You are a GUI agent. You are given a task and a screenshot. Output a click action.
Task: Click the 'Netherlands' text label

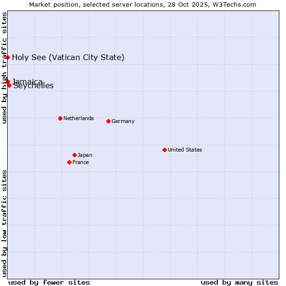pos(78,118)
